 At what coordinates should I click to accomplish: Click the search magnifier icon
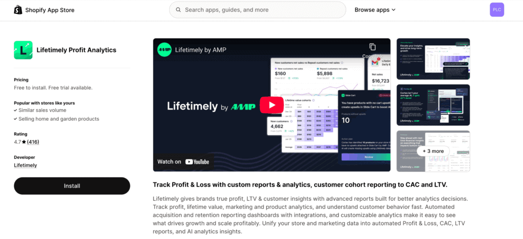178,10
